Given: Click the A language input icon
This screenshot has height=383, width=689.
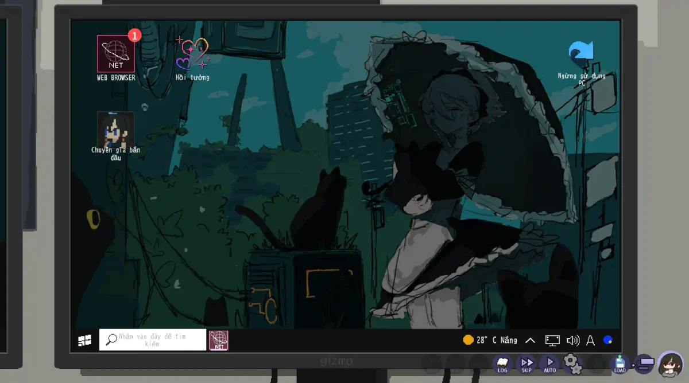Looking at the screenshot, I should pos(590,341).
